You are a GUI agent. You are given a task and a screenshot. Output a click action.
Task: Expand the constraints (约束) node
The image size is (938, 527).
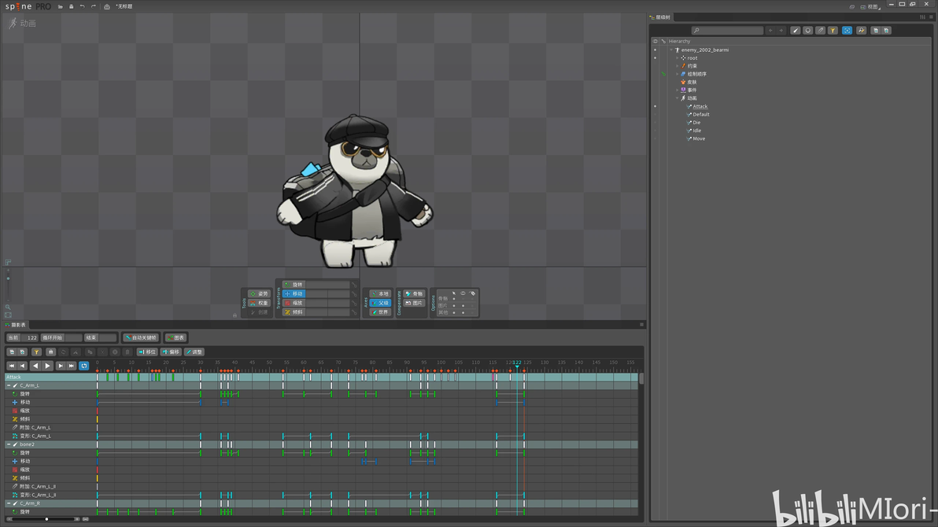click(x=678, y=66)
